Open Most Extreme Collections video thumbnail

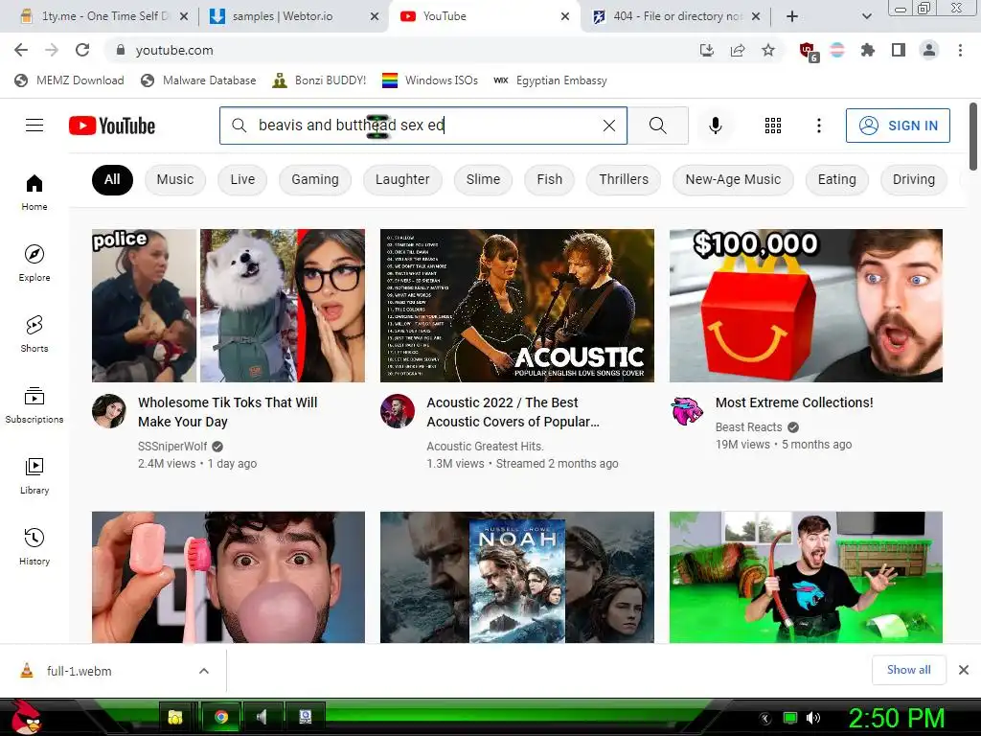pyautogui.click(x=806, y=306)
